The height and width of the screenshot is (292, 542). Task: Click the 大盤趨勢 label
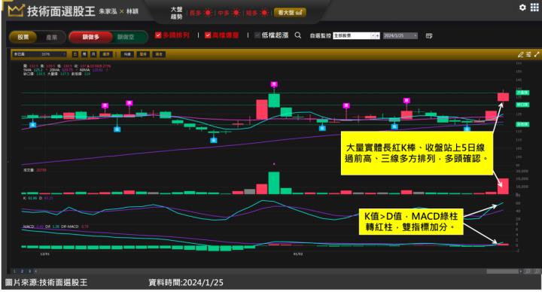click(x=176, y=13)
